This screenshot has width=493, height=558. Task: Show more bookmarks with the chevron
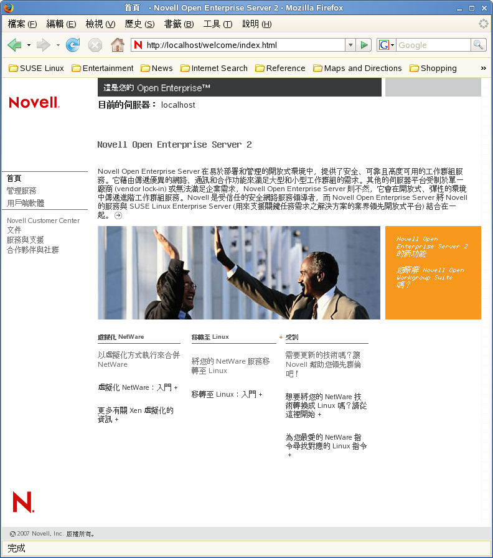(484, 68)
